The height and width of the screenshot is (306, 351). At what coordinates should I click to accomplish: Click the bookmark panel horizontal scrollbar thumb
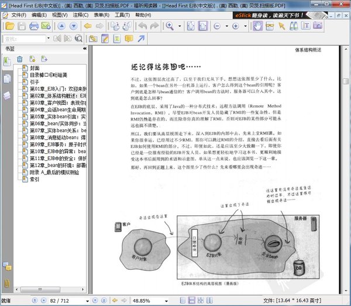coord(40,290)
